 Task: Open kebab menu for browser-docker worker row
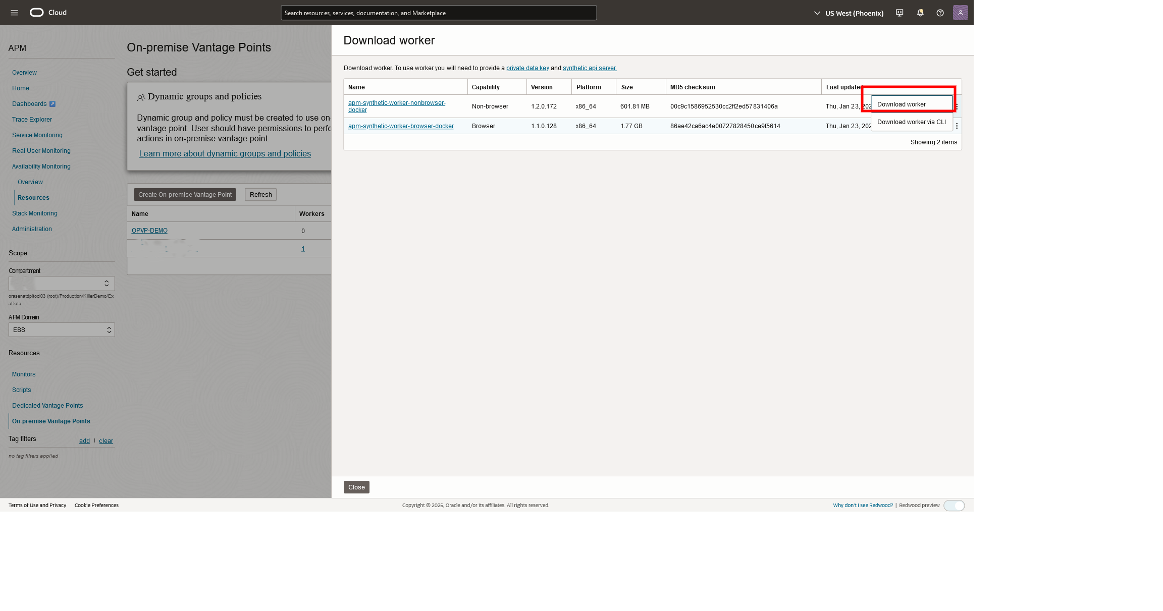[x=956, y=126]
